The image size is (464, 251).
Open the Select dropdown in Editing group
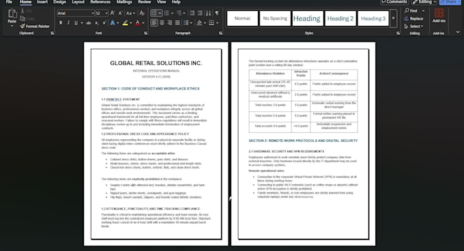click(x=414, y=27)
